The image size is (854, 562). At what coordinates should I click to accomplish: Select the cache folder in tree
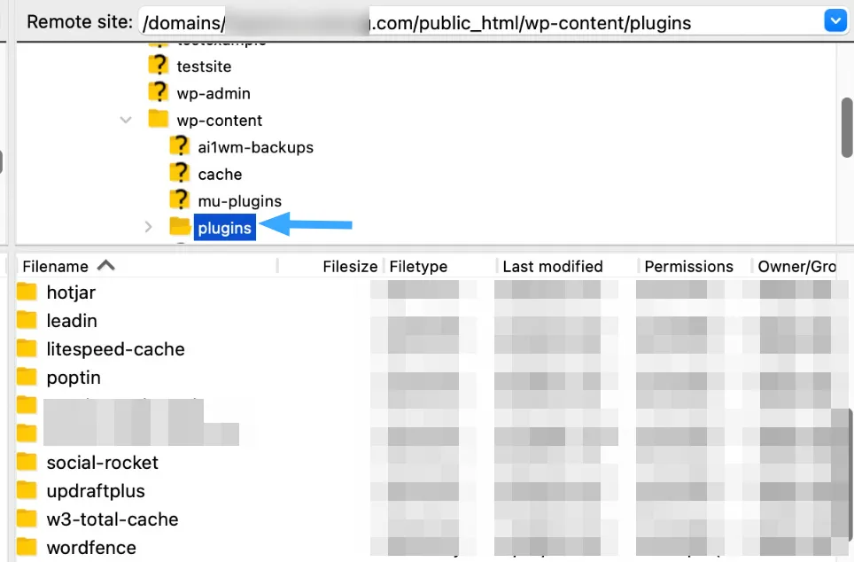click(220, 175)
